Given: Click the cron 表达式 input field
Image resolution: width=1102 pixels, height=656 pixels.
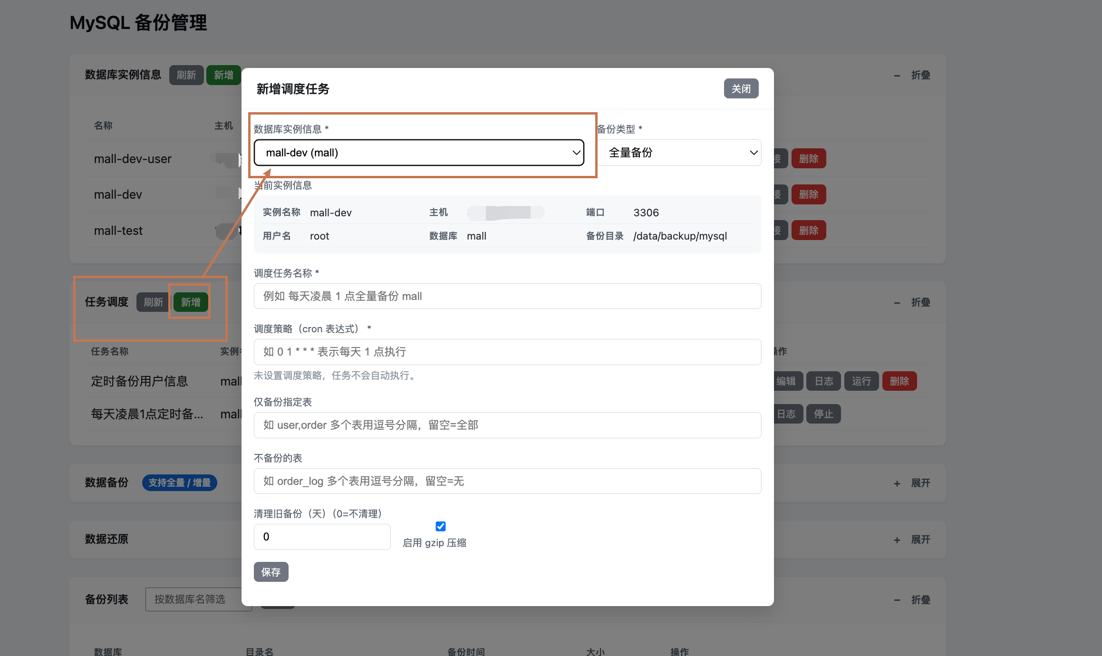Looking at the screenshot, I should [507, 352].
